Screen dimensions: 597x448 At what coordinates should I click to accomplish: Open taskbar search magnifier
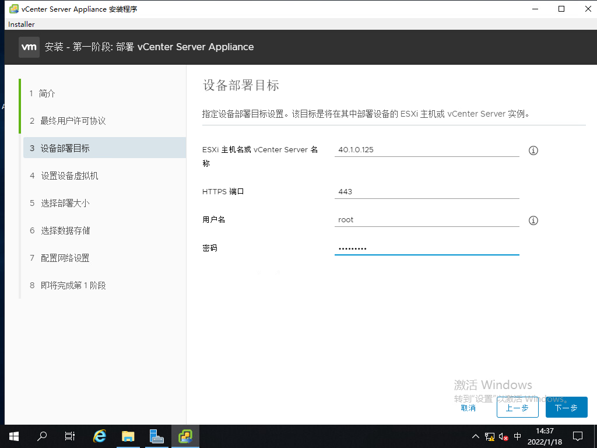click(x=42, y=436)
